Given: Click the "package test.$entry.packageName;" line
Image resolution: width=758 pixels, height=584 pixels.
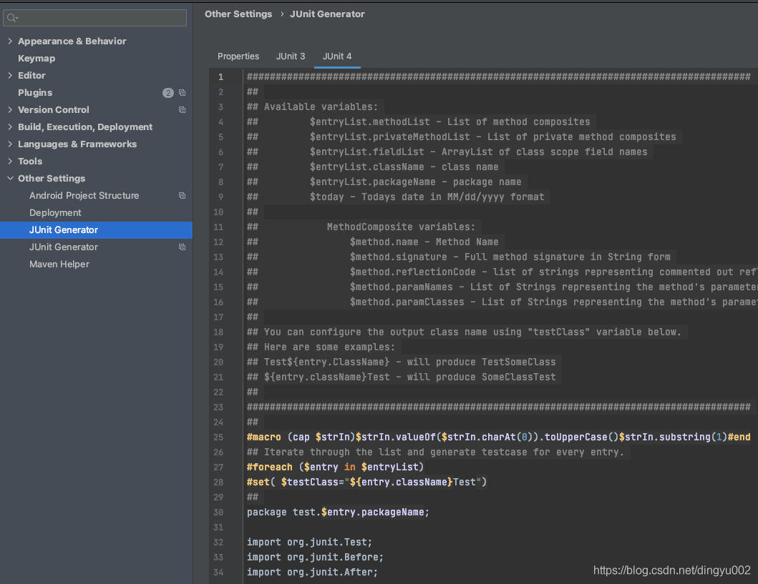Looking at the screenshot, I should 338,512.
